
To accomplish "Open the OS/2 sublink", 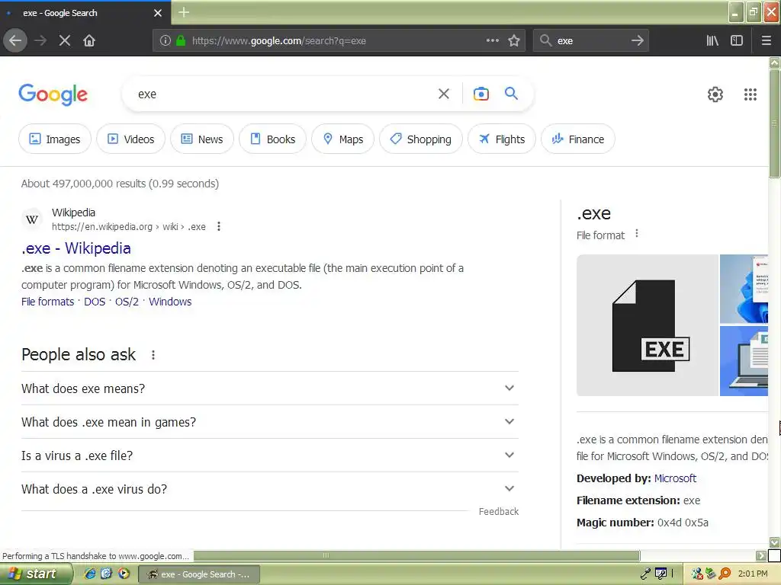I will (x=127, y=302).
